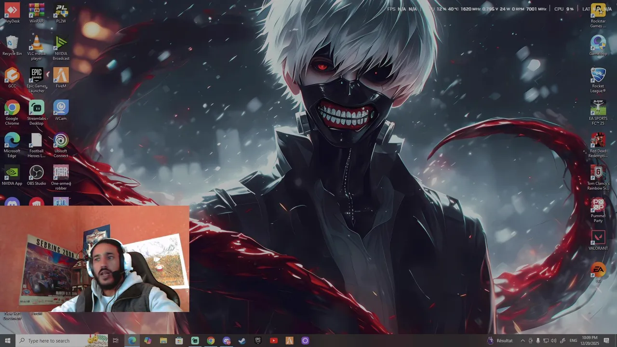
Task: Select the webcam overlay video feed
Action: pos(94,259)
